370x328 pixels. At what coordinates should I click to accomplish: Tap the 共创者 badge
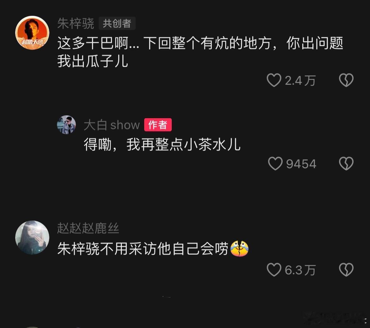117,23
